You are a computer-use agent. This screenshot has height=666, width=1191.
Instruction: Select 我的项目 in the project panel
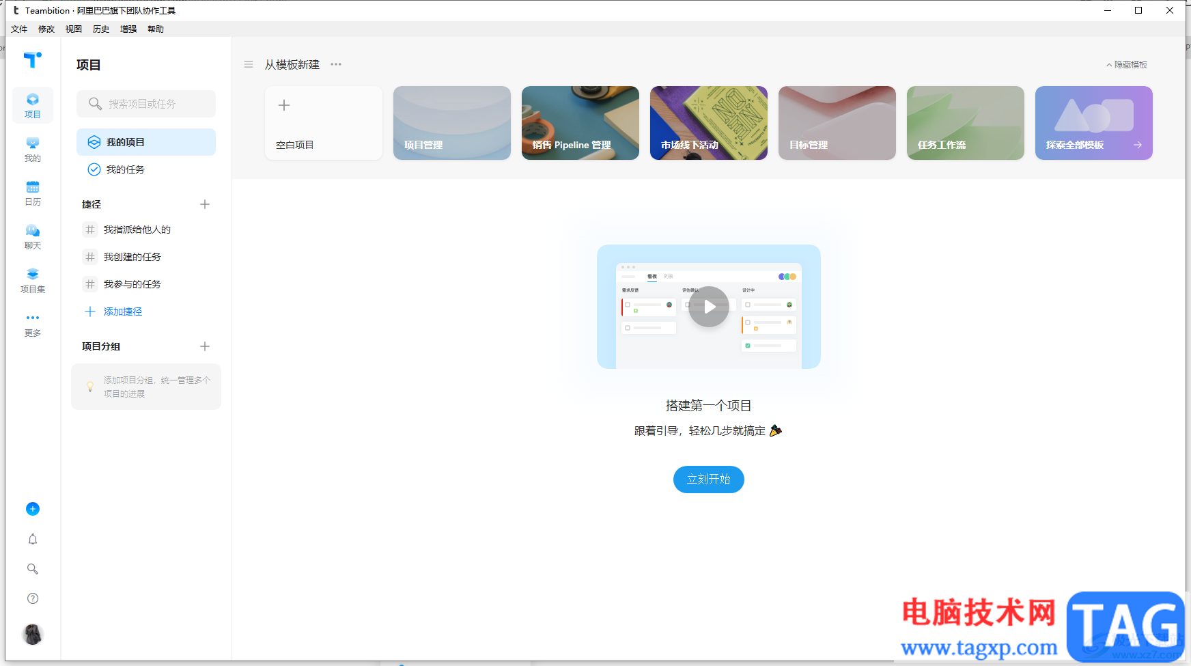[x=146, y=142]
